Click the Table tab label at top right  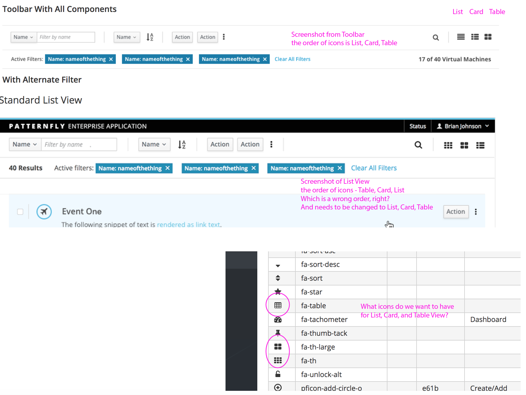497,12
